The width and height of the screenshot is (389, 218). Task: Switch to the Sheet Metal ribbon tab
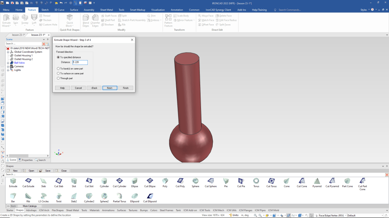tap(106, 10)
